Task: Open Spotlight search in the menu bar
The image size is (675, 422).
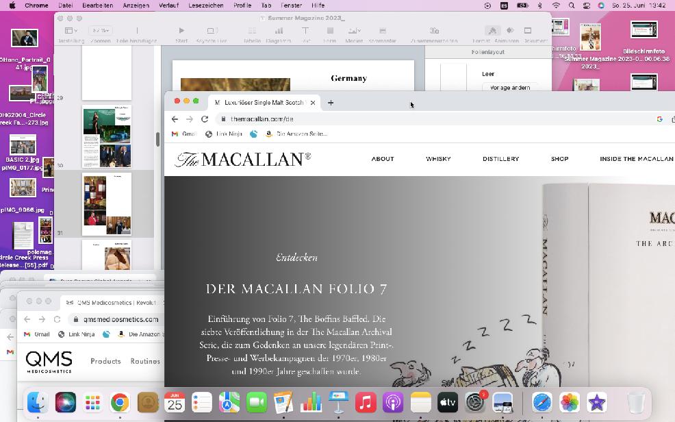Action: click(x=571, y=5)
